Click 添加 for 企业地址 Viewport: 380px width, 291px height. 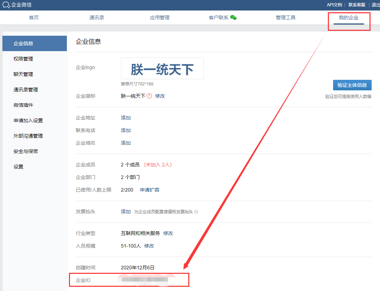click(x=126, y=118)
